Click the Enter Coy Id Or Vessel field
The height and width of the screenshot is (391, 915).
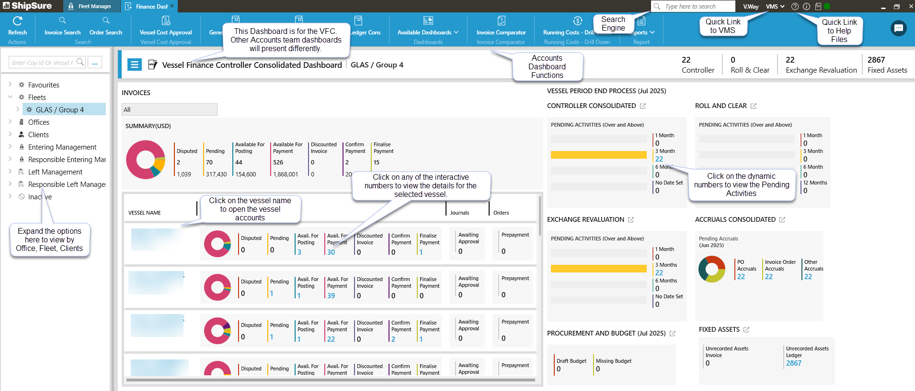[x=42, y=63]
